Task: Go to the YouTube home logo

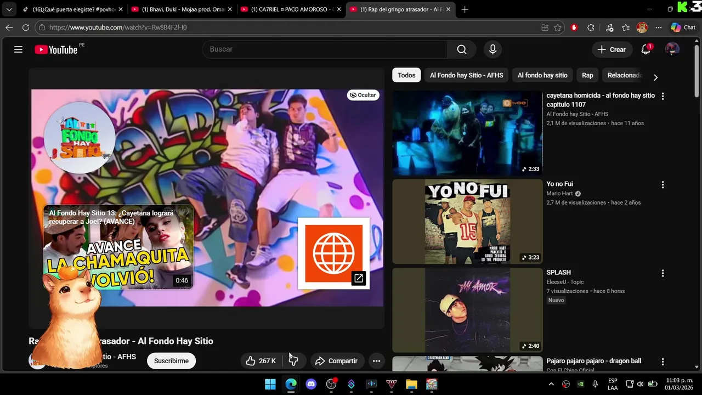Action: click(56, 49)
